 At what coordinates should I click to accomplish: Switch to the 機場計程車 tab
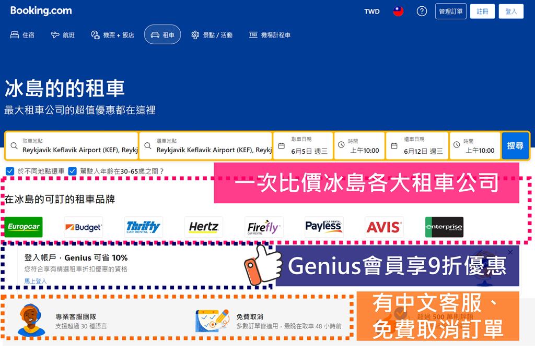tap(270, 35)
